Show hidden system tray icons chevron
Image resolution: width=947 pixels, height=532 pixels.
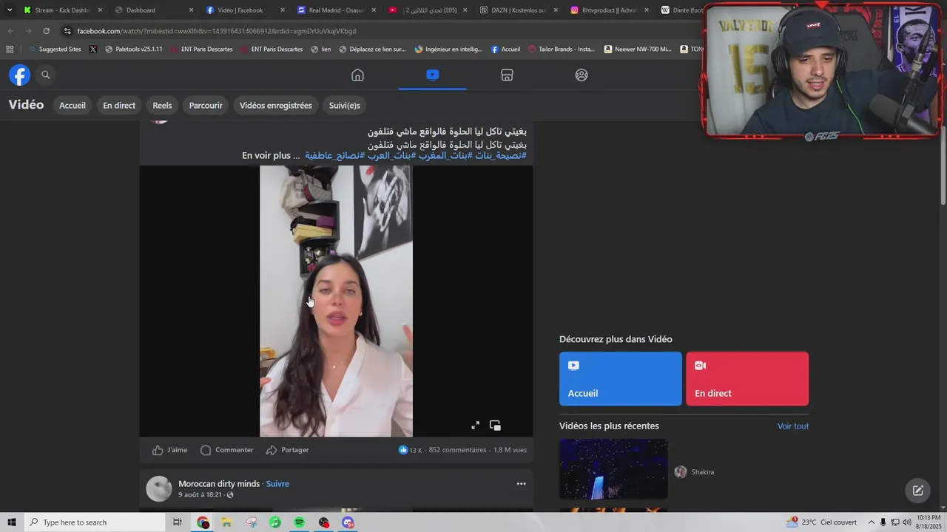point(871,522)
